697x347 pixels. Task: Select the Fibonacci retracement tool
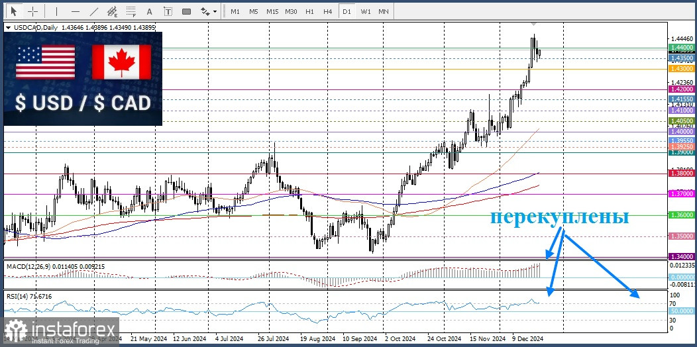(x=131, y=11)
